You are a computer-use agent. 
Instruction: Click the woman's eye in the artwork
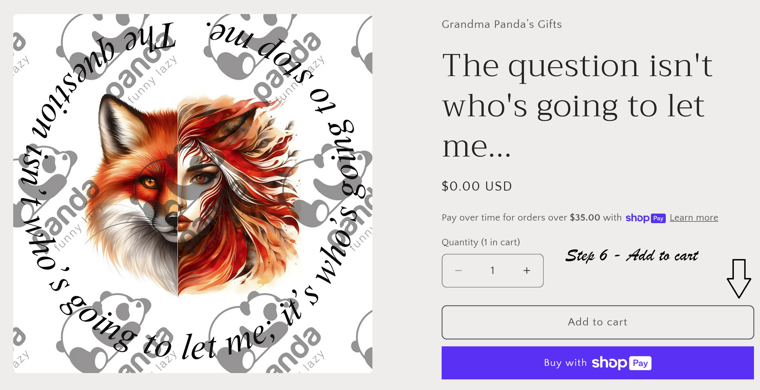coord(201,178)
